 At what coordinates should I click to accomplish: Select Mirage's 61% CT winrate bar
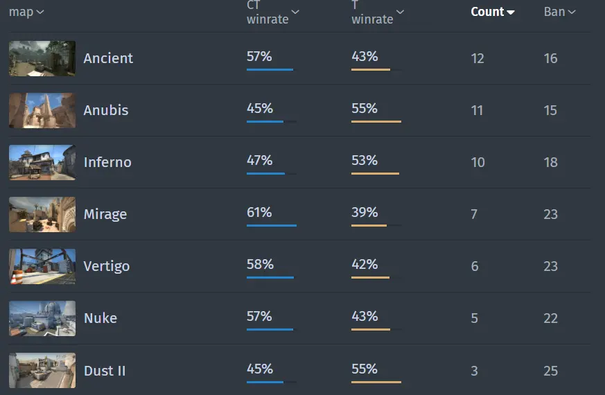[x=272, y=225]
